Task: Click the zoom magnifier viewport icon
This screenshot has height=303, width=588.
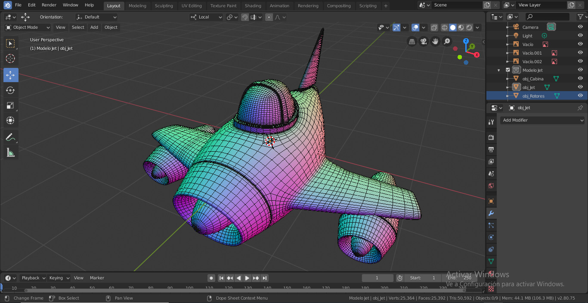Action: 447,41
